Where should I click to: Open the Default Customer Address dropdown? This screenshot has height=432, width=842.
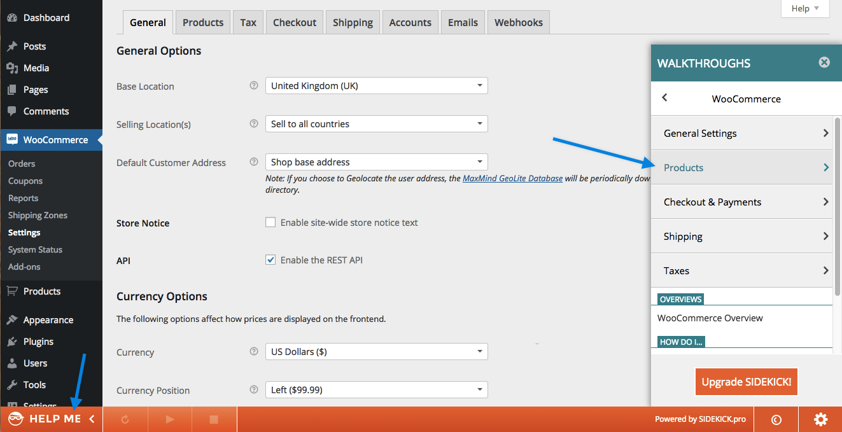[x=377, y=162]
